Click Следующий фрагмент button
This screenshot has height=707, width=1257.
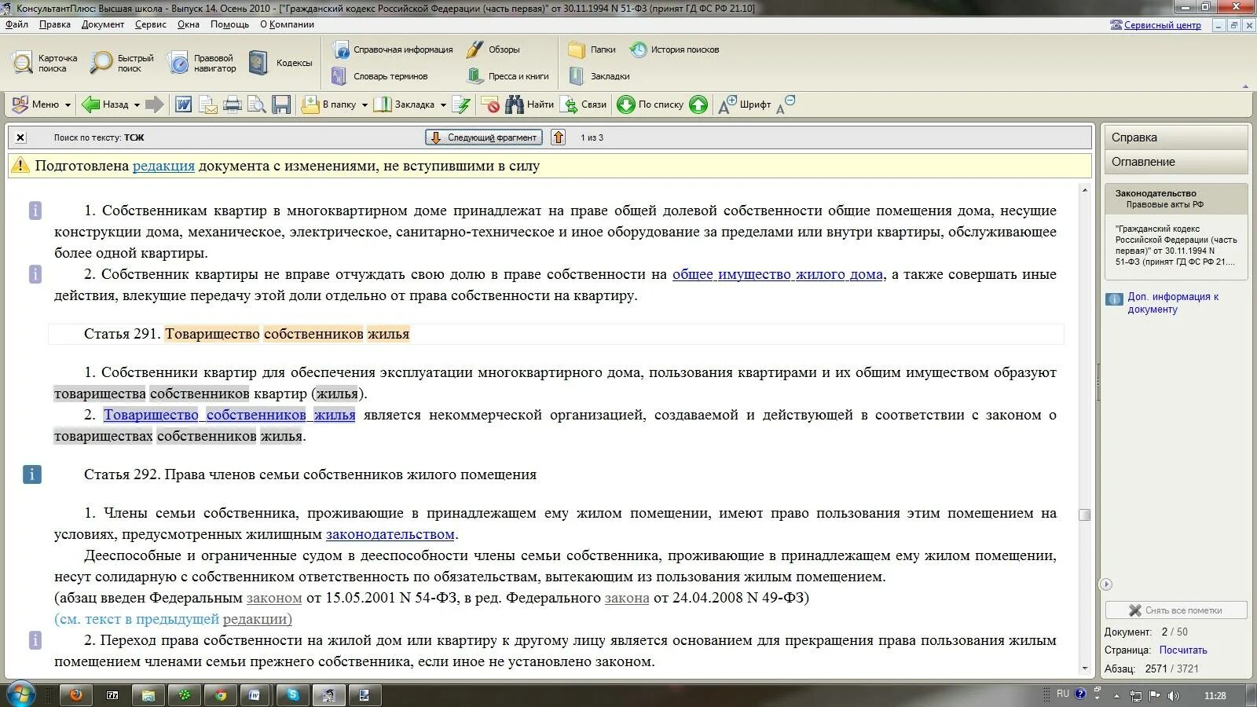[485, 137]
